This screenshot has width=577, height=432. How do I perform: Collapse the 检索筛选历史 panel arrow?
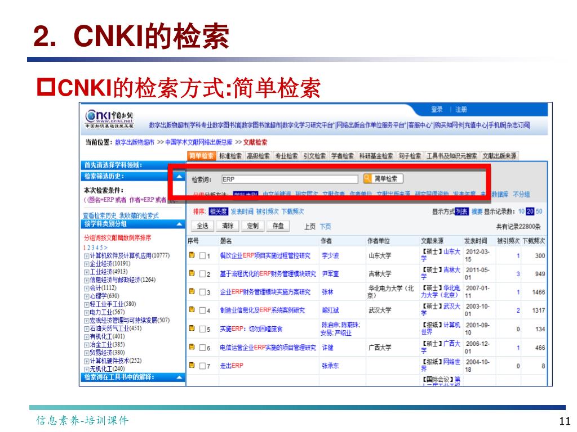click(179, 176)
